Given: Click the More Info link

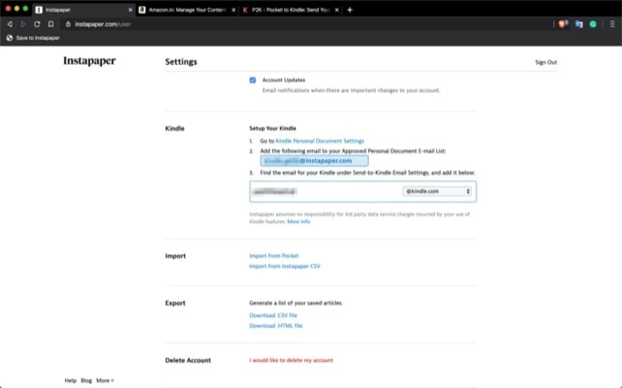Looking at the screenshot, I should click(299, 222).
